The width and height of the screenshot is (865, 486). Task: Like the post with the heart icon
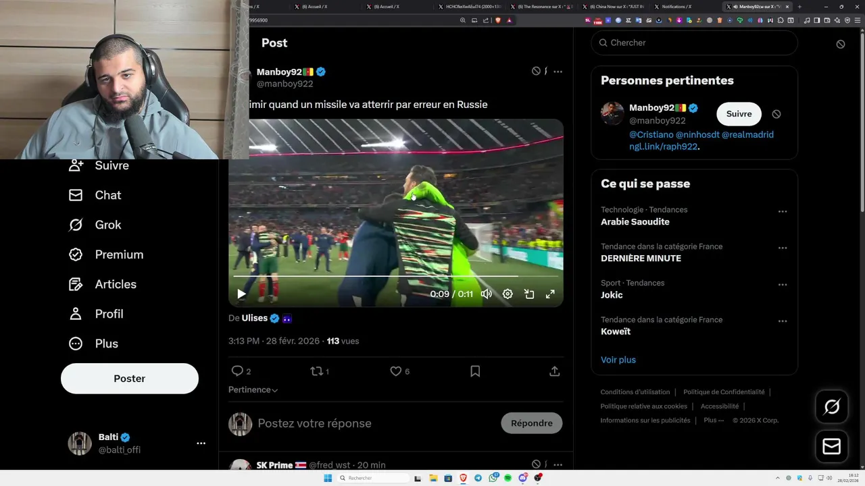pos(396,371)
